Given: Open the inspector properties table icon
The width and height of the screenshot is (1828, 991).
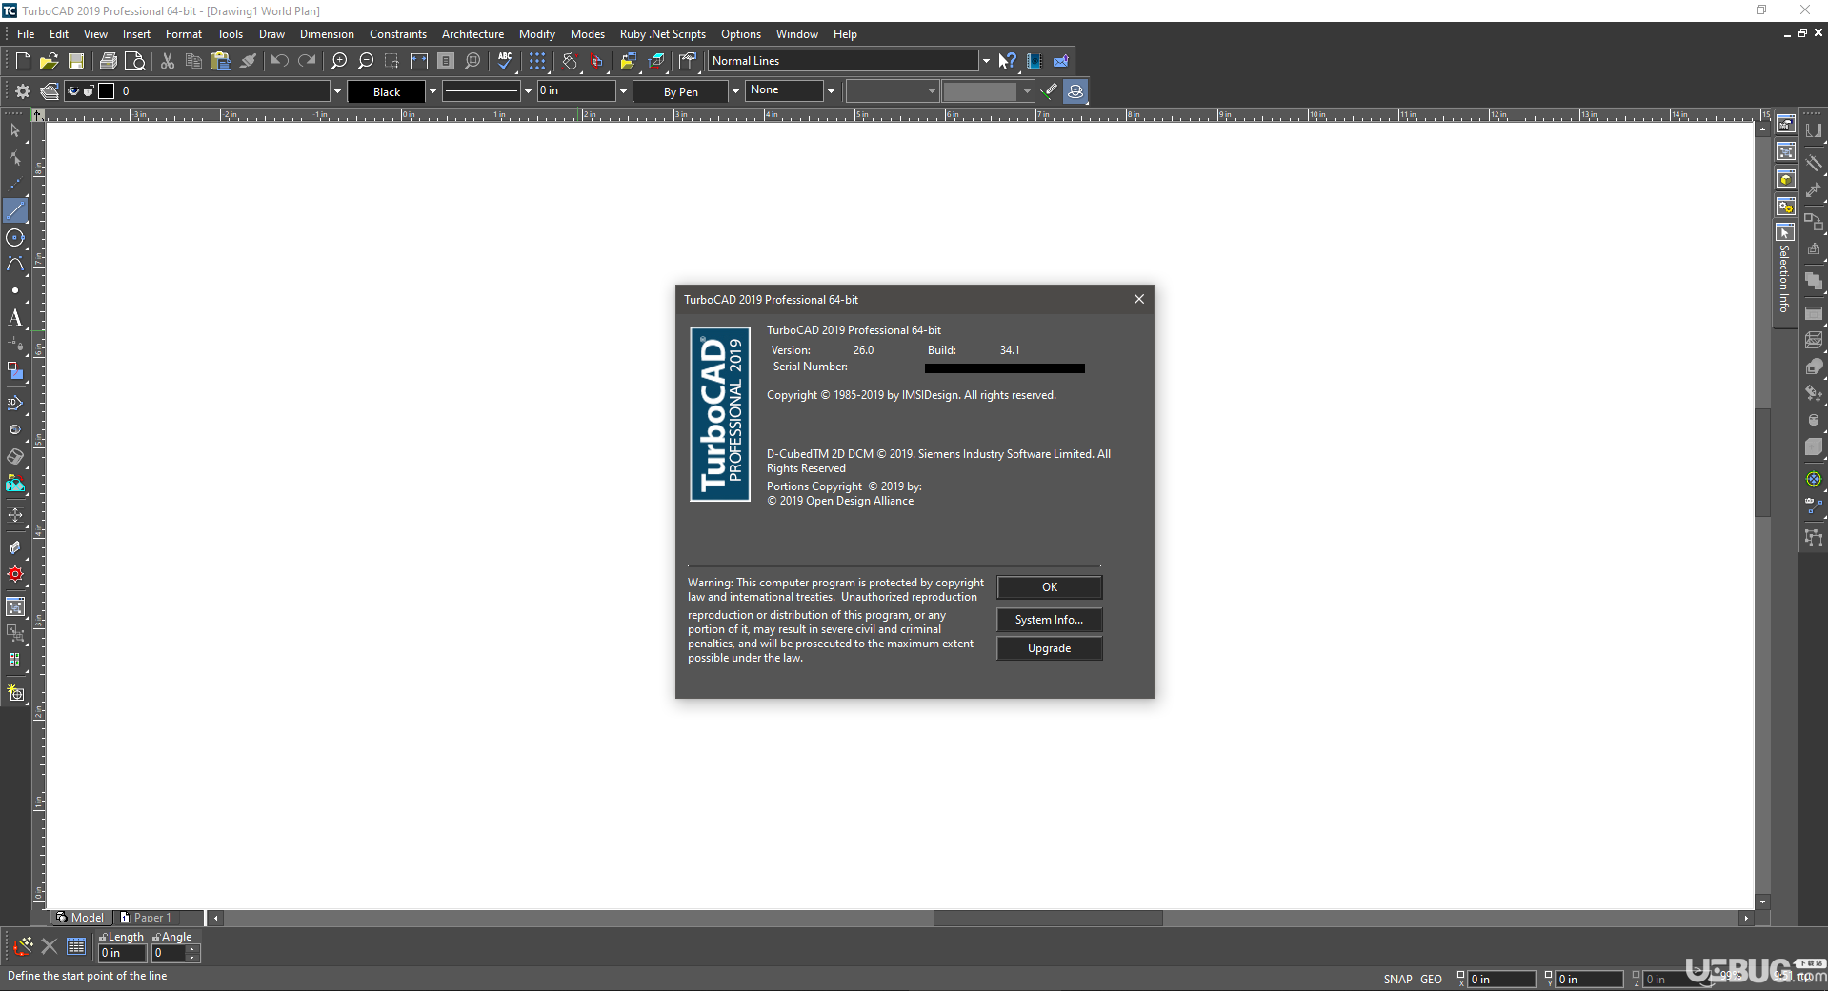Looking at the screenshot, I should tap(76, 946).
